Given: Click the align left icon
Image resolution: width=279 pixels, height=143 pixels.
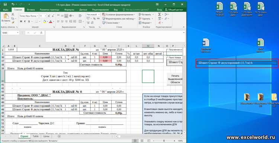Looking at the screenshot, I should (x=58, y=22).
